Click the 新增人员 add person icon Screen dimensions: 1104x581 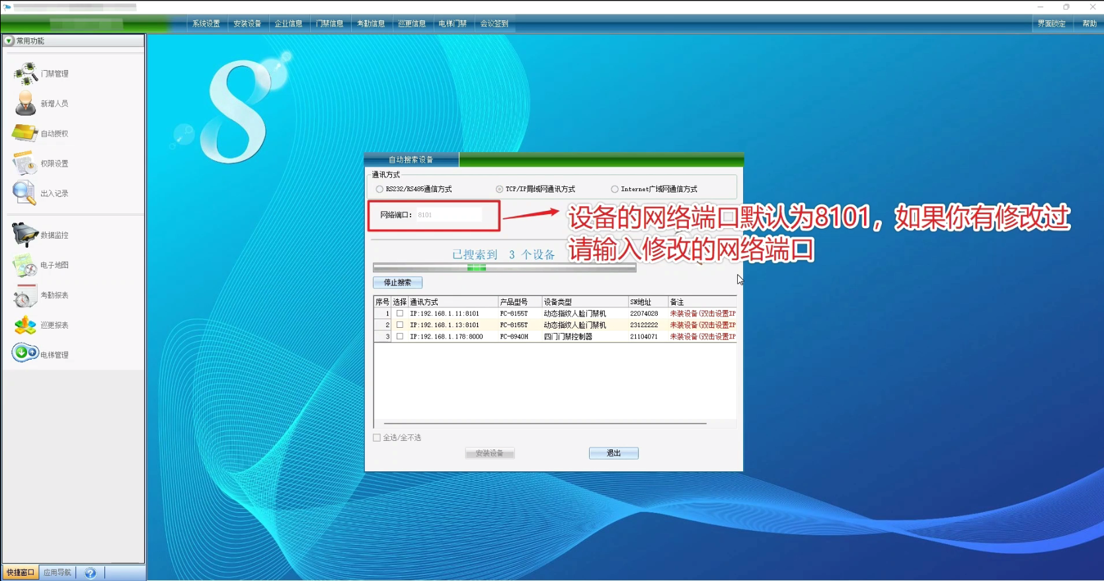coord(25,104)
